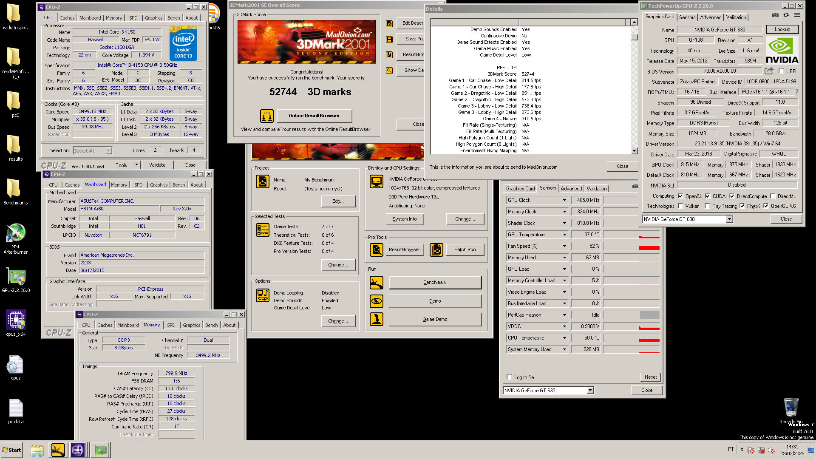
Task: Click the GPU-Z refresh icon
Action: point(786,15)
